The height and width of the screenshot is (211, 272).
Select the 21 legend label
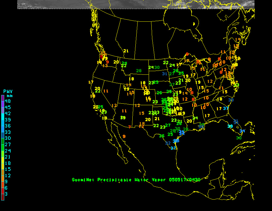click(x=8, y=157)
